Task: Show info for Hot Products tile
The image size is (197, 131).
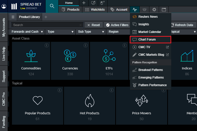Action: point(112,90)
